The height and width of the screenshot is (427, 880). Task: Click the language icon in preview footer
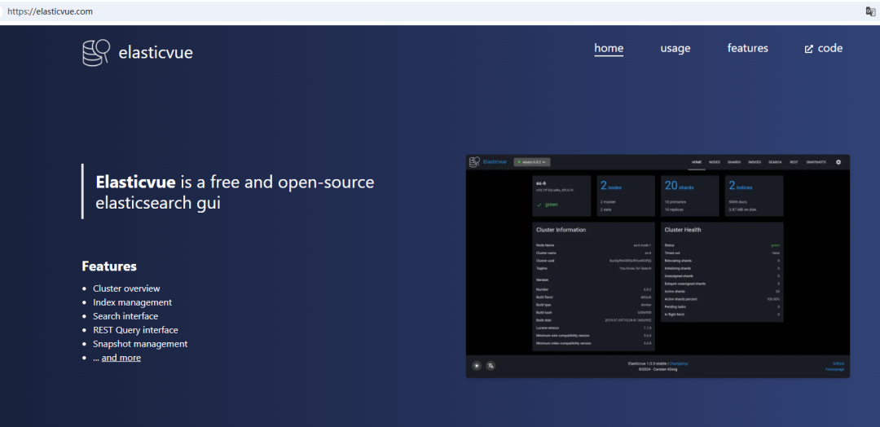(x=491, y=366)
